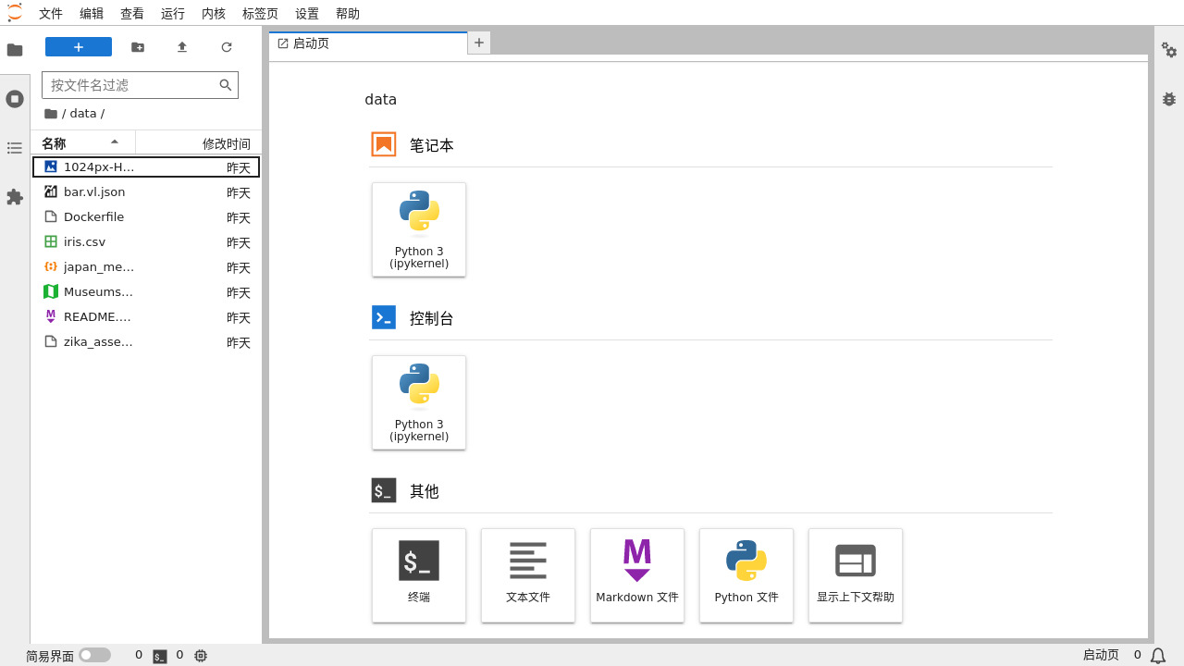
Task: Click the kernel chip icon in status bar
Action: 201,656
